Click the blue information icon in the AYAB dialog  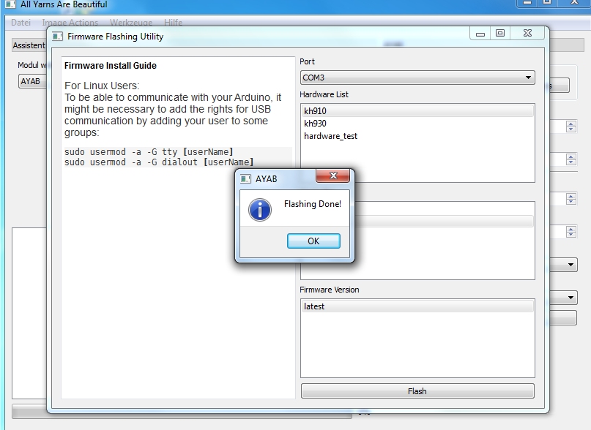tap(260, 210)
